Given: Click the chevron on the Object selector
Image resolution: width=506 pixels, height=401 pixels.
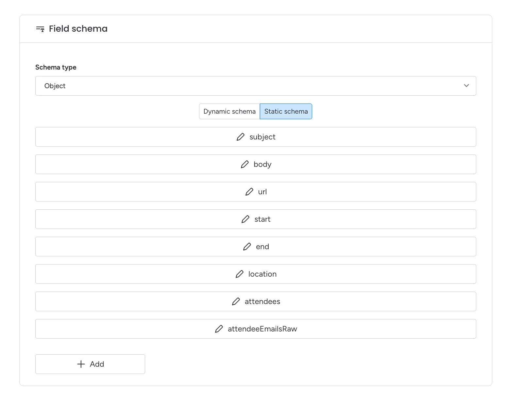Looking at the screenshot, I should pos(466,86).
